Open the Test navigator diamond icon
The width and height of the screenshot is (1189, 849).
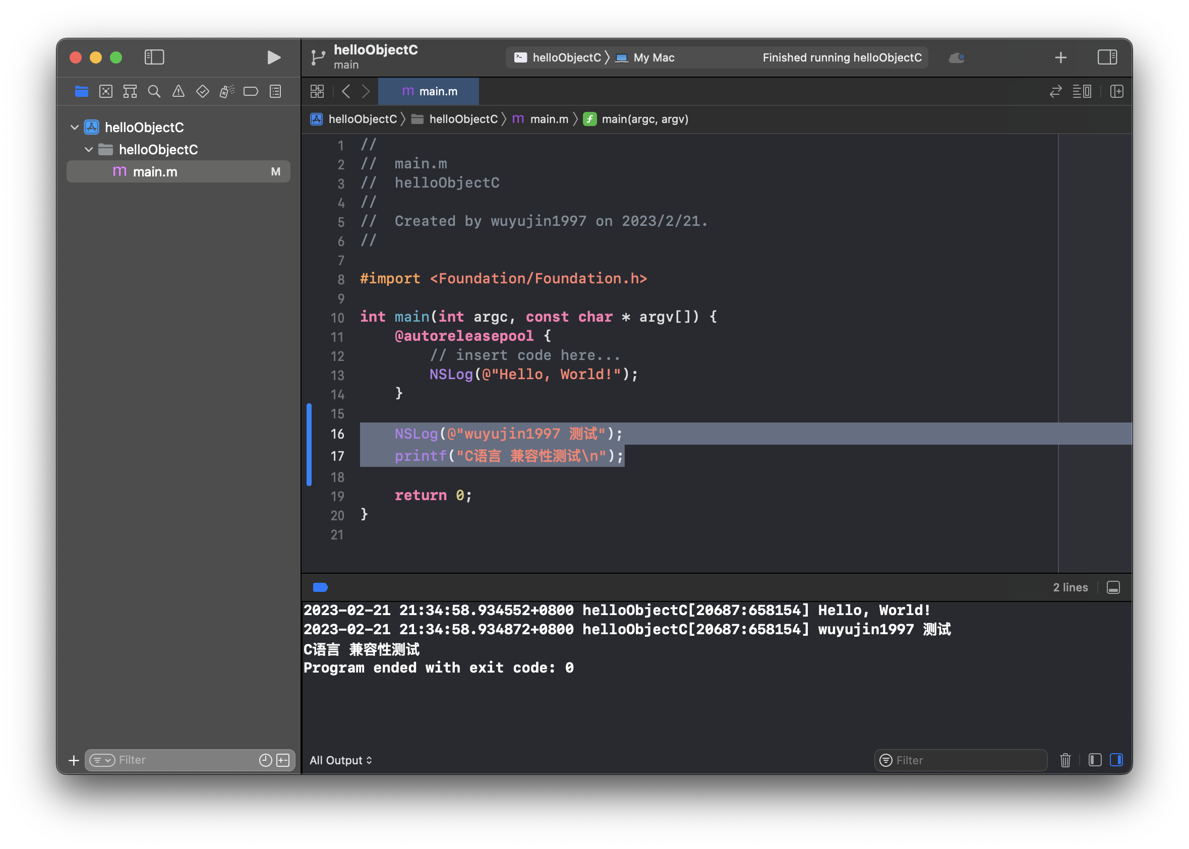tap(202, 91)
